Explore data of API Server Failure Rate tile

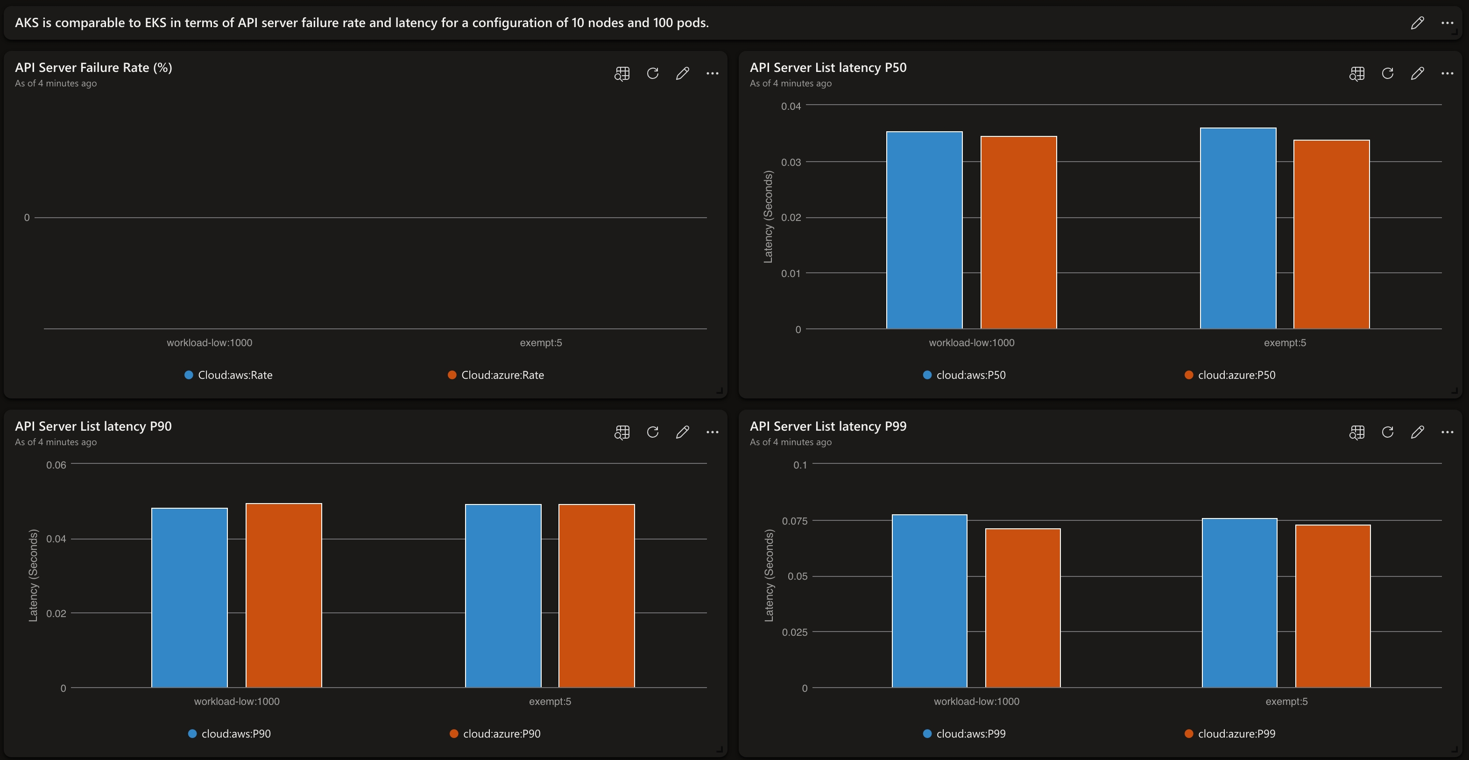tap(622, 74)
